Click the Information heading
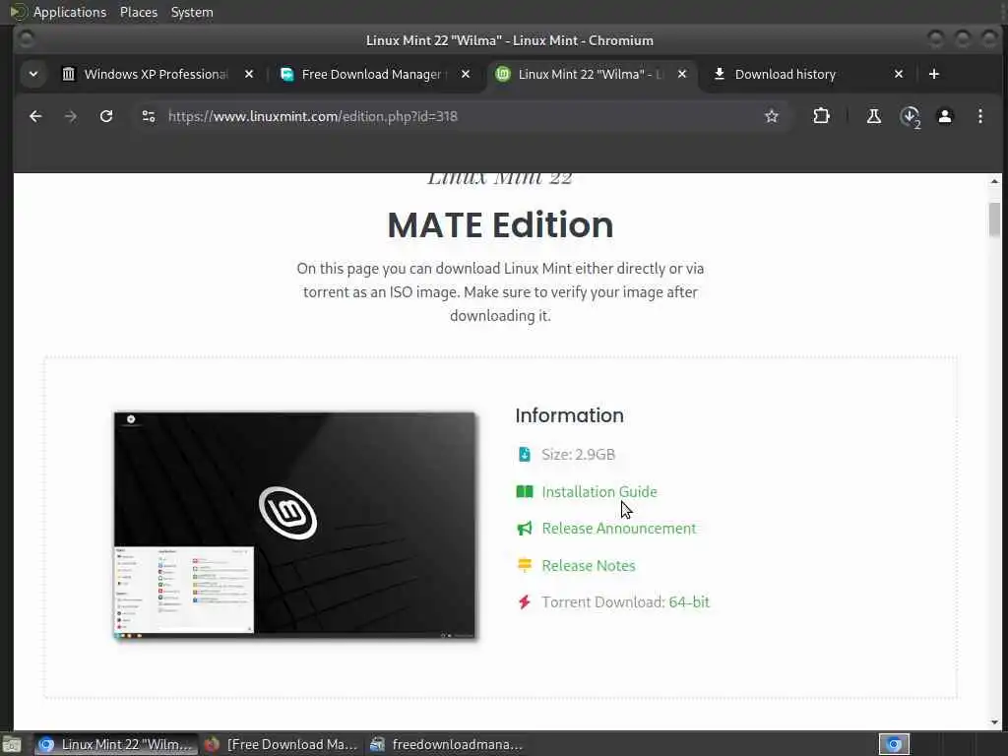Image resolution: width=1008 pixels, height=756 pixels. click(x=569, y=415)
